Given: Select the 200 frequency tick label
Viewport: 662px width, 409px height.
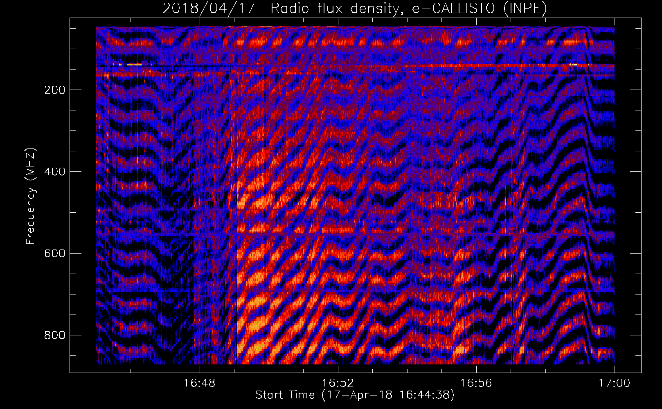Looking at the screenshot, I should [55, 90].
